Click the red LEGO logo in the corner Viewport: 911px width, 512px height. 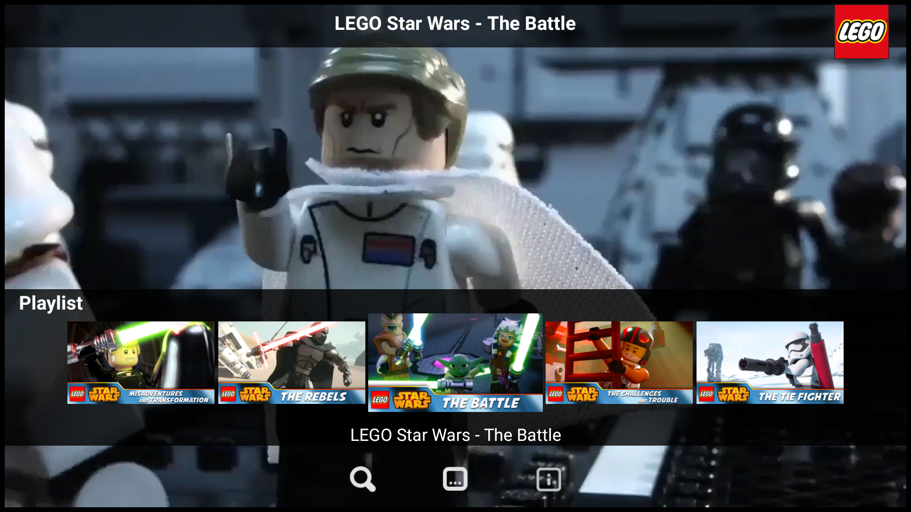pos(862,31)
